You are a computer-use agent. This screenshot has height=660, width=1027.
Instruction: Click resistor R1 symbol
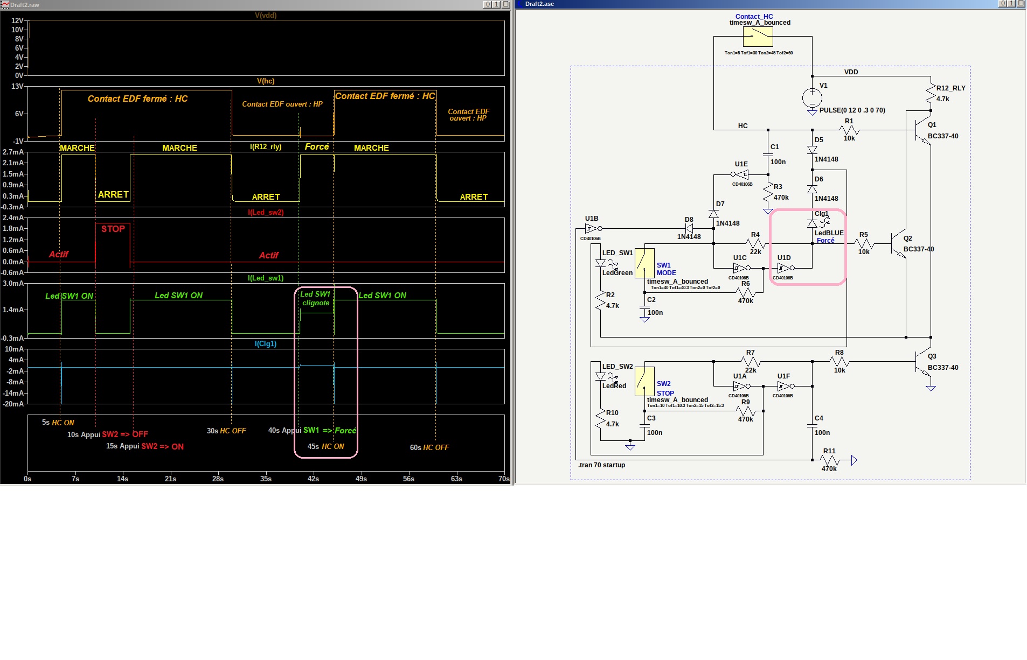(849, 130)
